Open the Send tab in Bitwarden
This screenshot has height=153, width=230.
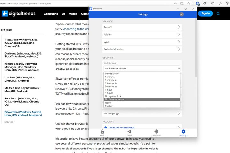coord(129,133)
